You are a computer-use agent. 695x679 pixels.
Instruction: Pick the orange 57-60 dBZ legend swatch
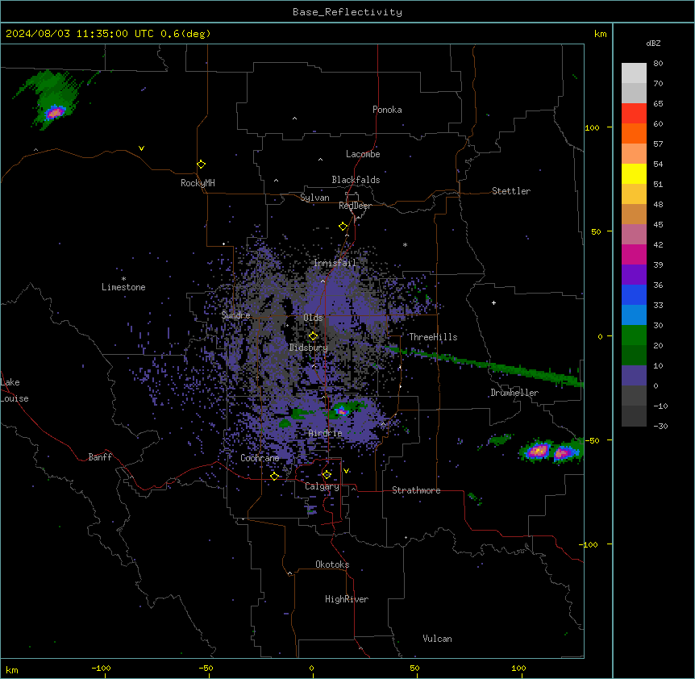click(x=634, y=133)
